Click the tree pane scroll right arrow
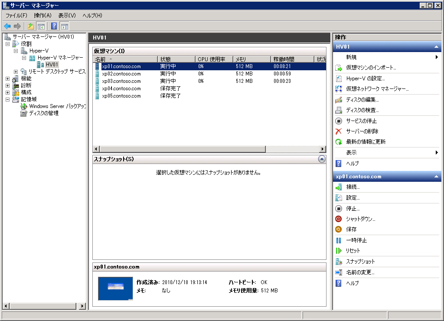The height and width of the screenshot is (321, 444). coord(82,306)
